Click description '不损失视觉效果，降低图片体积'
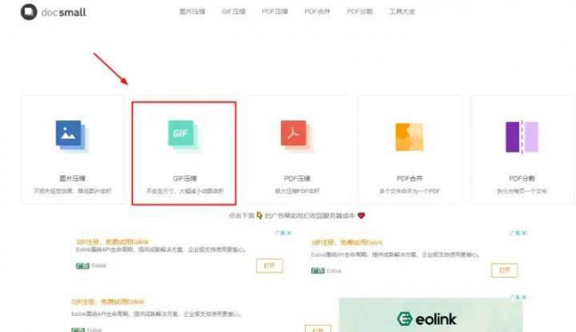 (x=73, y=190)
